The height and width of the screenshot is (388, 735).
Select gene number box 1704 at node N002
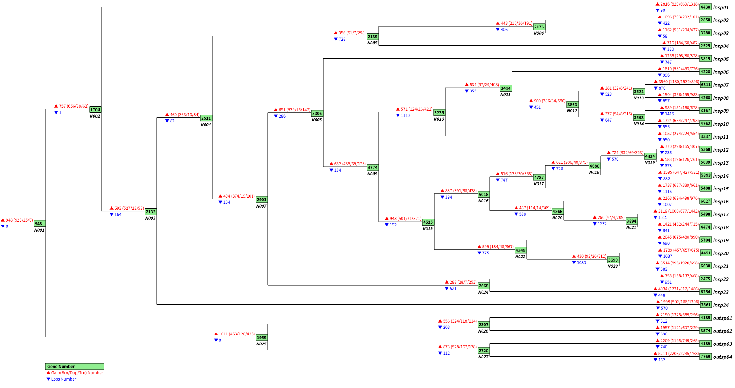(x=95, y=109)
